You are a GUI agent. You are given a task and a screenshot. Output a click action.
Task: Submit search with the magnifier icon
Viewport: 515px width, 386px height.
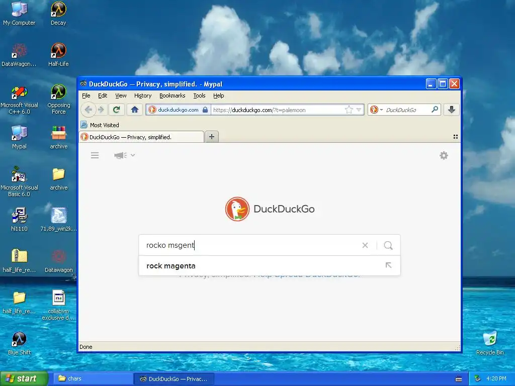(388, 245)
